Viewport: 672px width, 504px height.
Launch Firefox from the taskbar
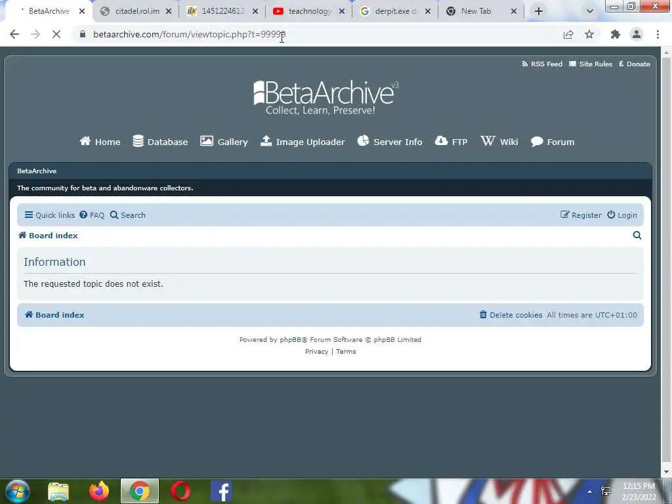[99, 492]
